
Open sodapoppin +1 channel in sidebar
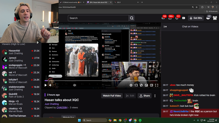(x=21, y=66)
